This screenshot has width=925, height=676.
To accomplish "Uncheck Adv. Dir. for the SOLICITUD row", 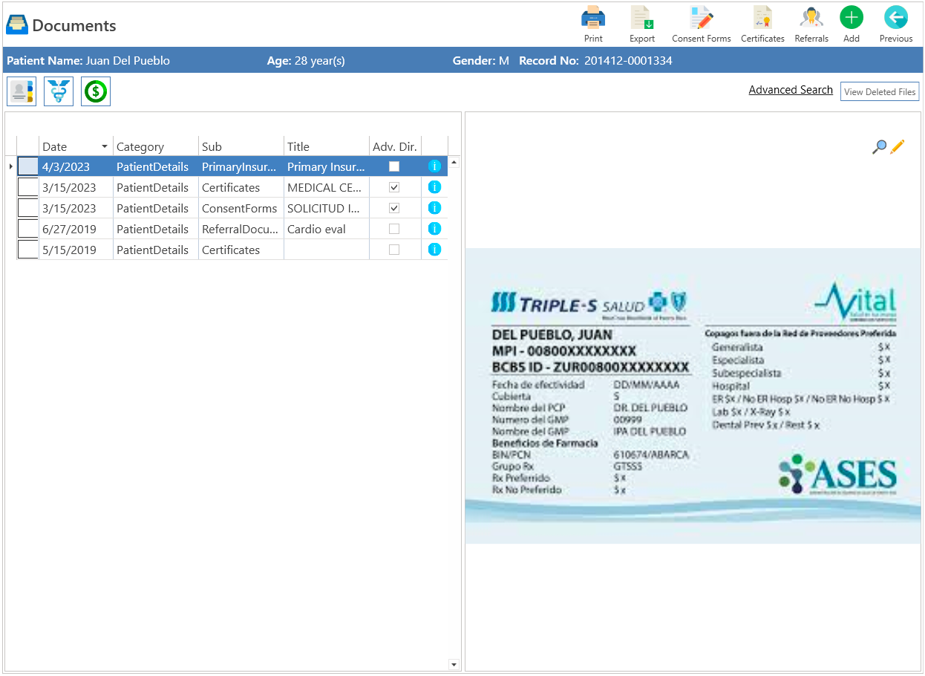I will [394, 208].
